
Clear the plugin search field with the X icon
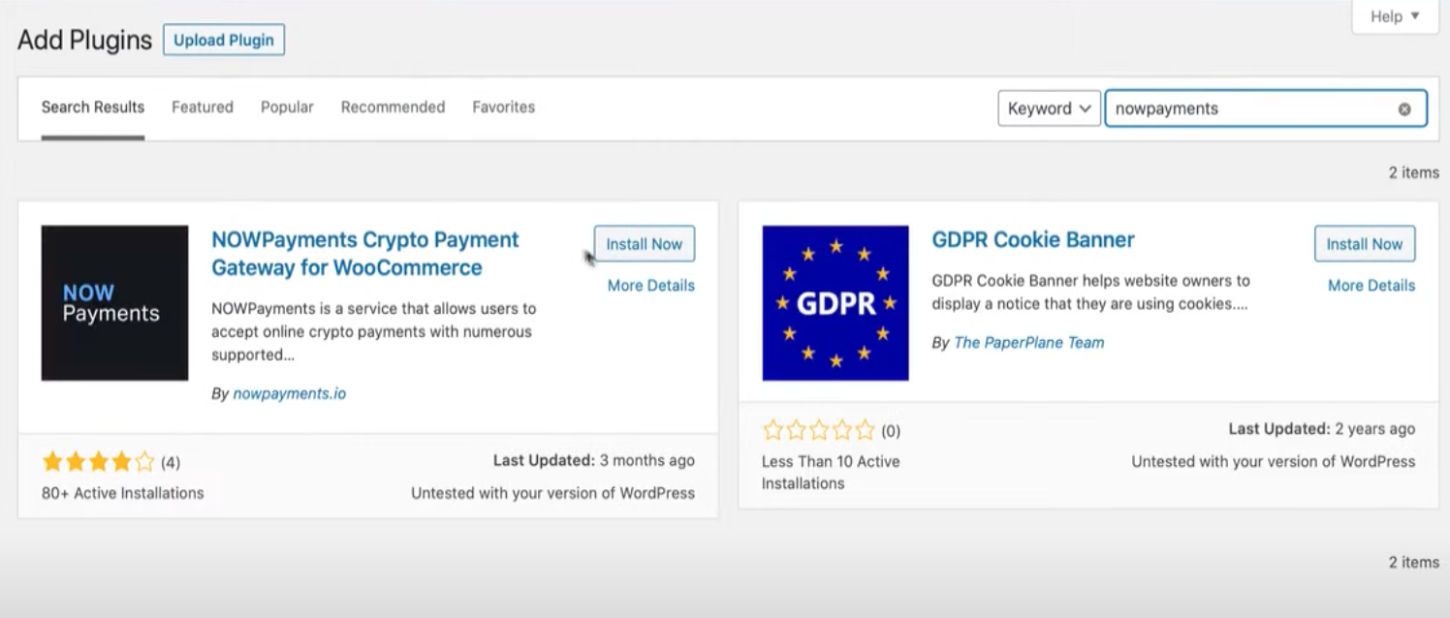(x=1404, y=108)
